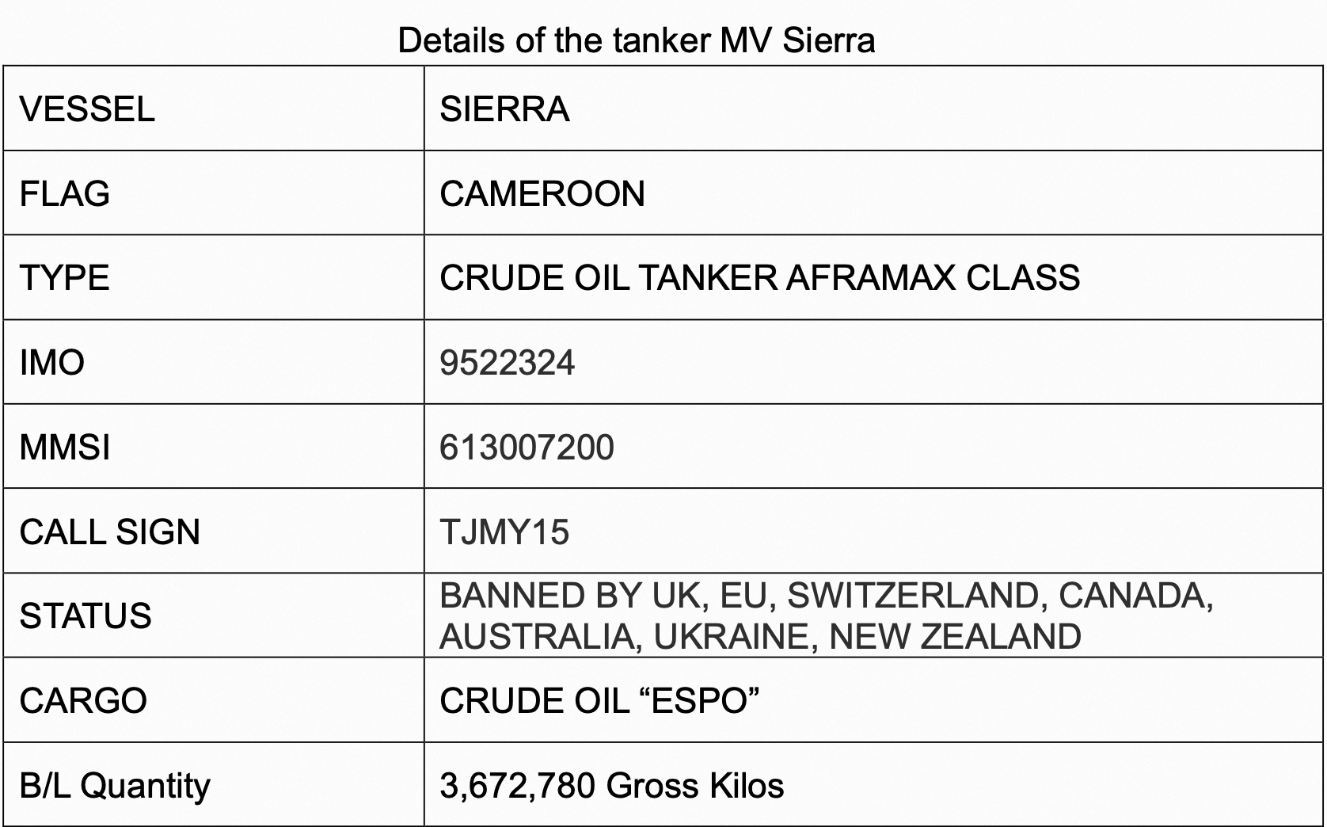Screen dimensions: 1327x827
Task: Select the FLAG label cell
Action: [214, 192]
